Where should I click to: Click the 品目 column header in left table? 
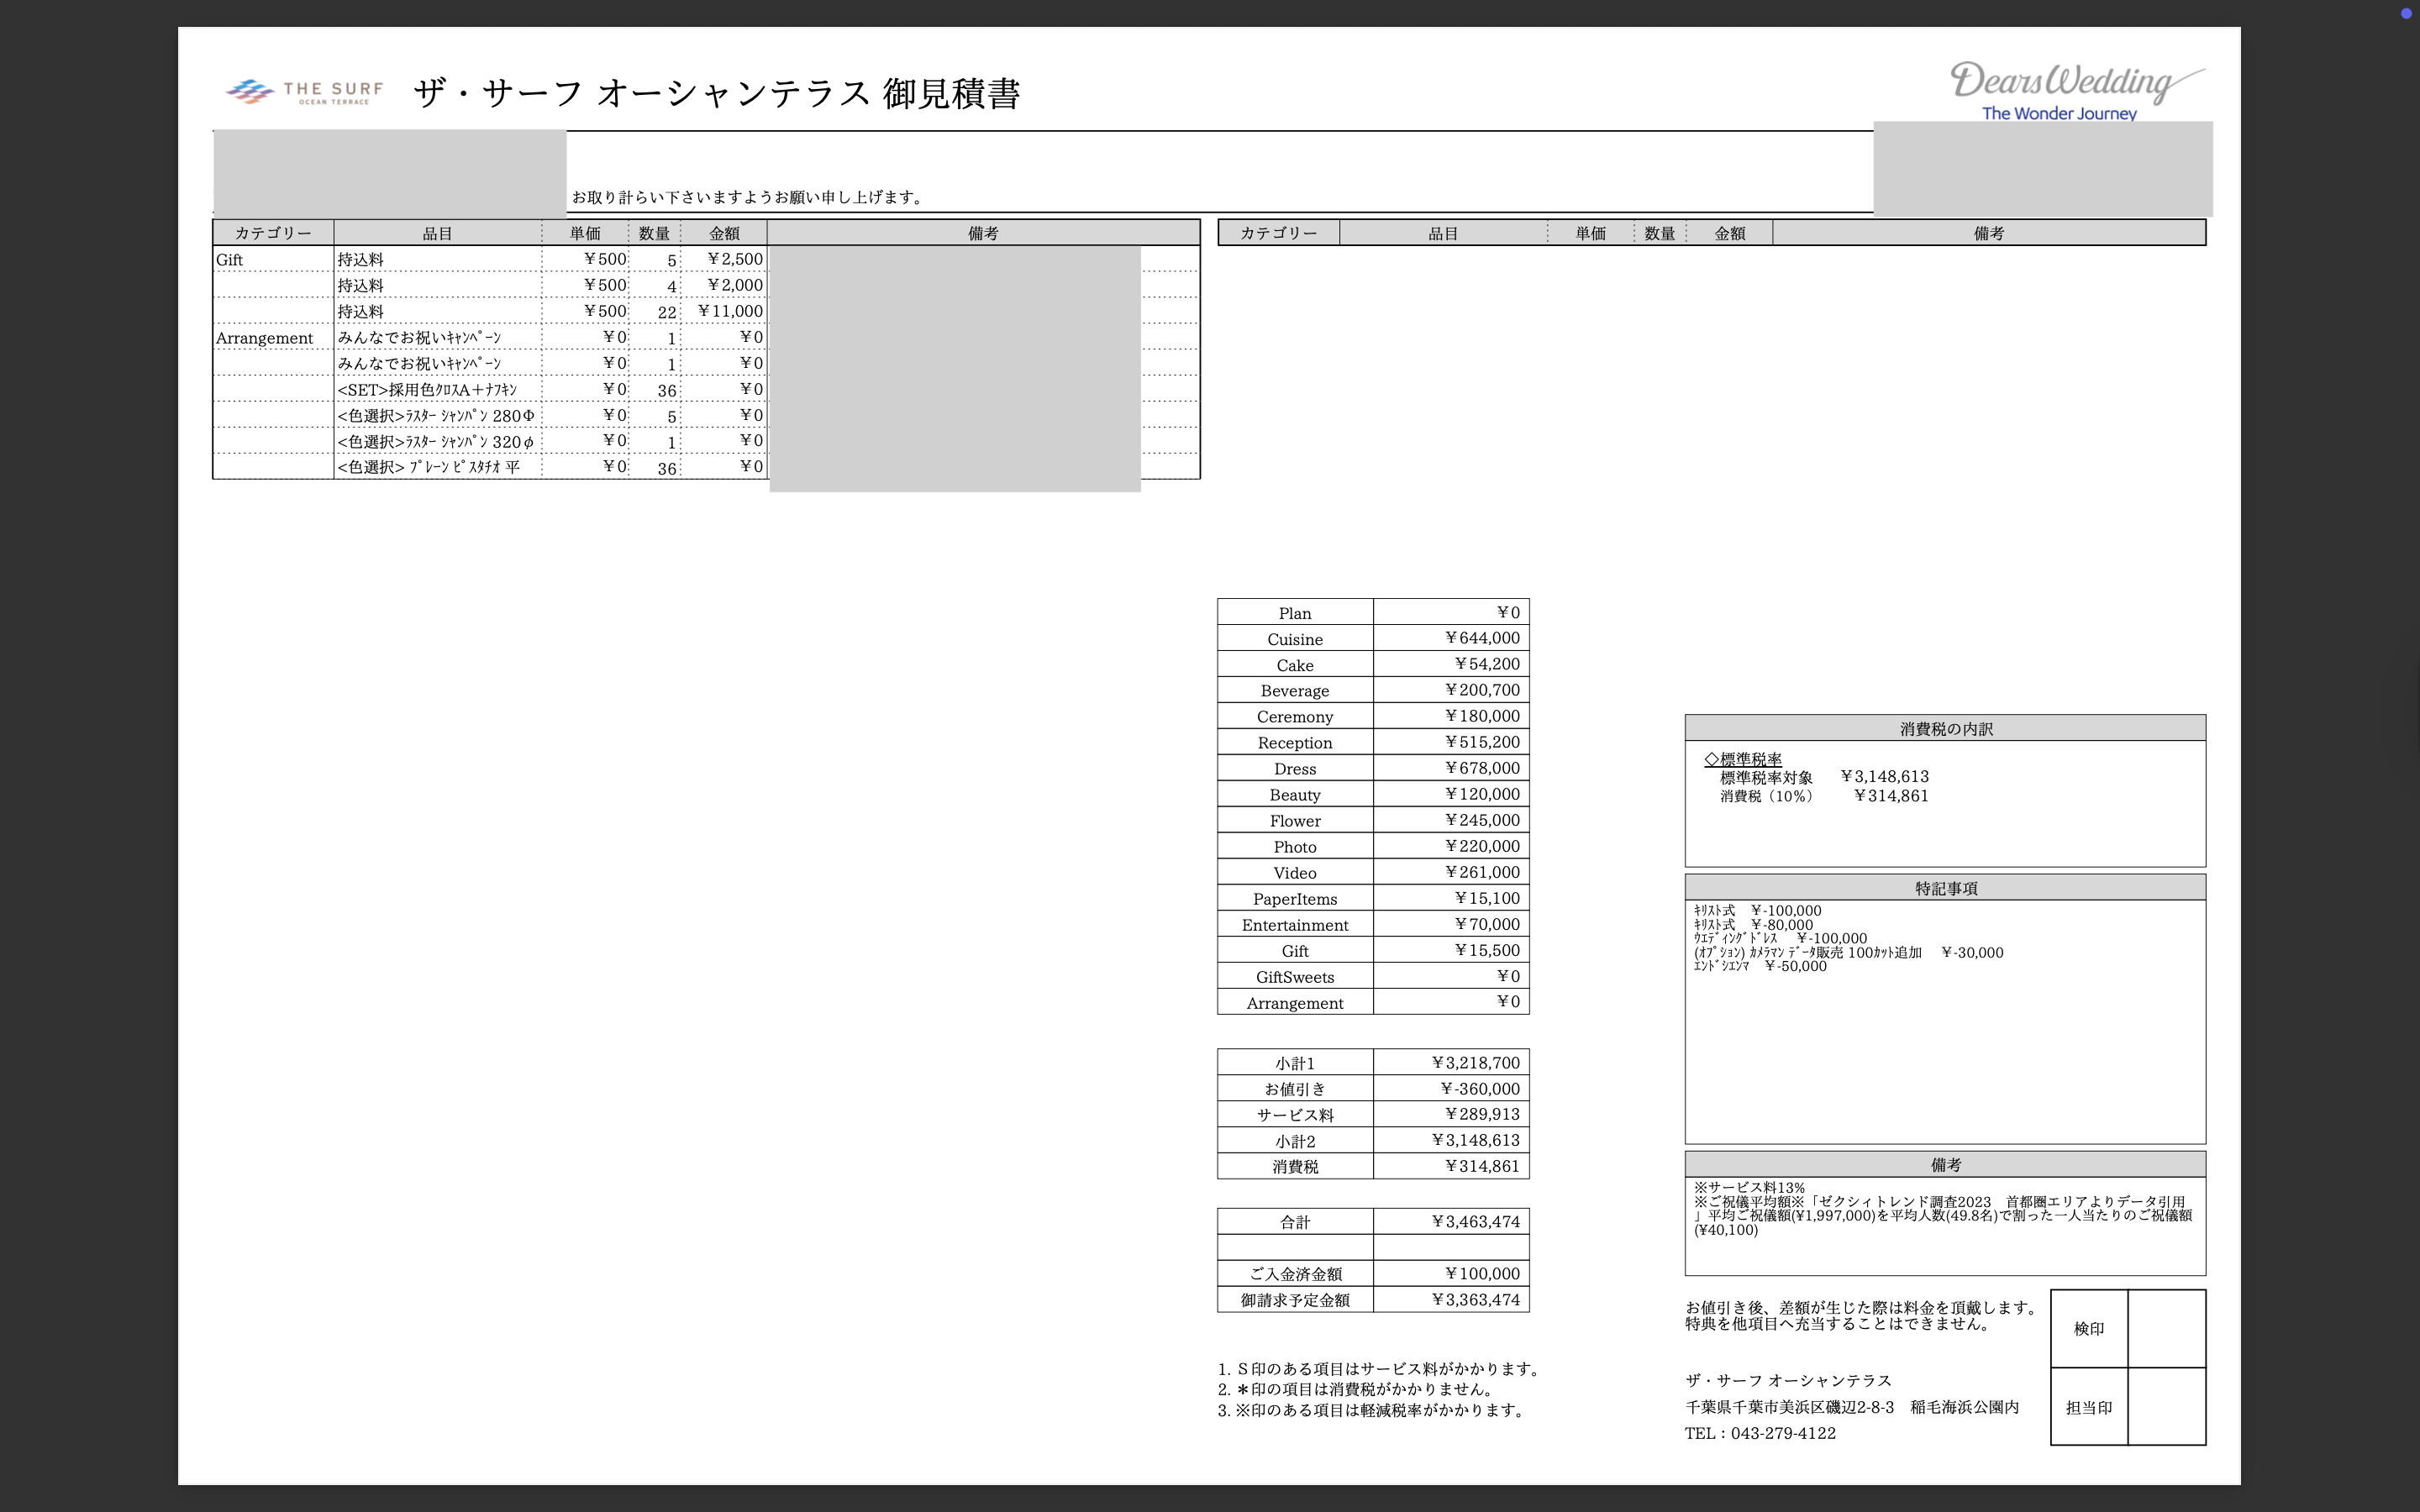point(437,233)
